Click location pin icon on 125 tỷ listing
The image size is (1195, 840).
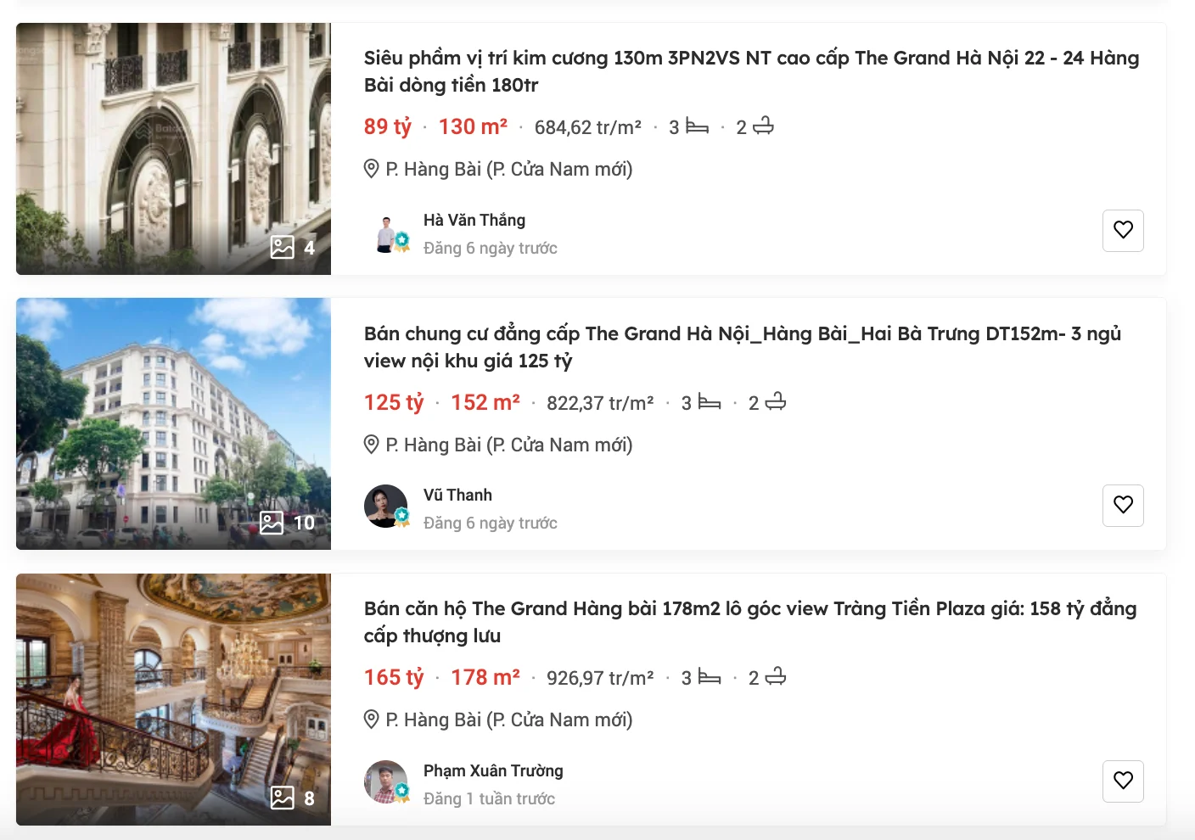click(x=372, y=445)
